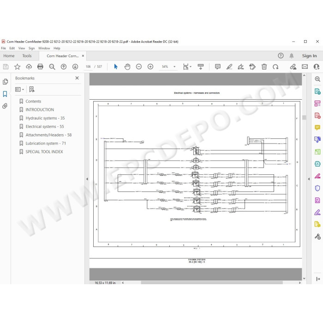Toggle the Bookmarks side panel icon
Screen dimensions: 323x323
click(x=5, y=94)
